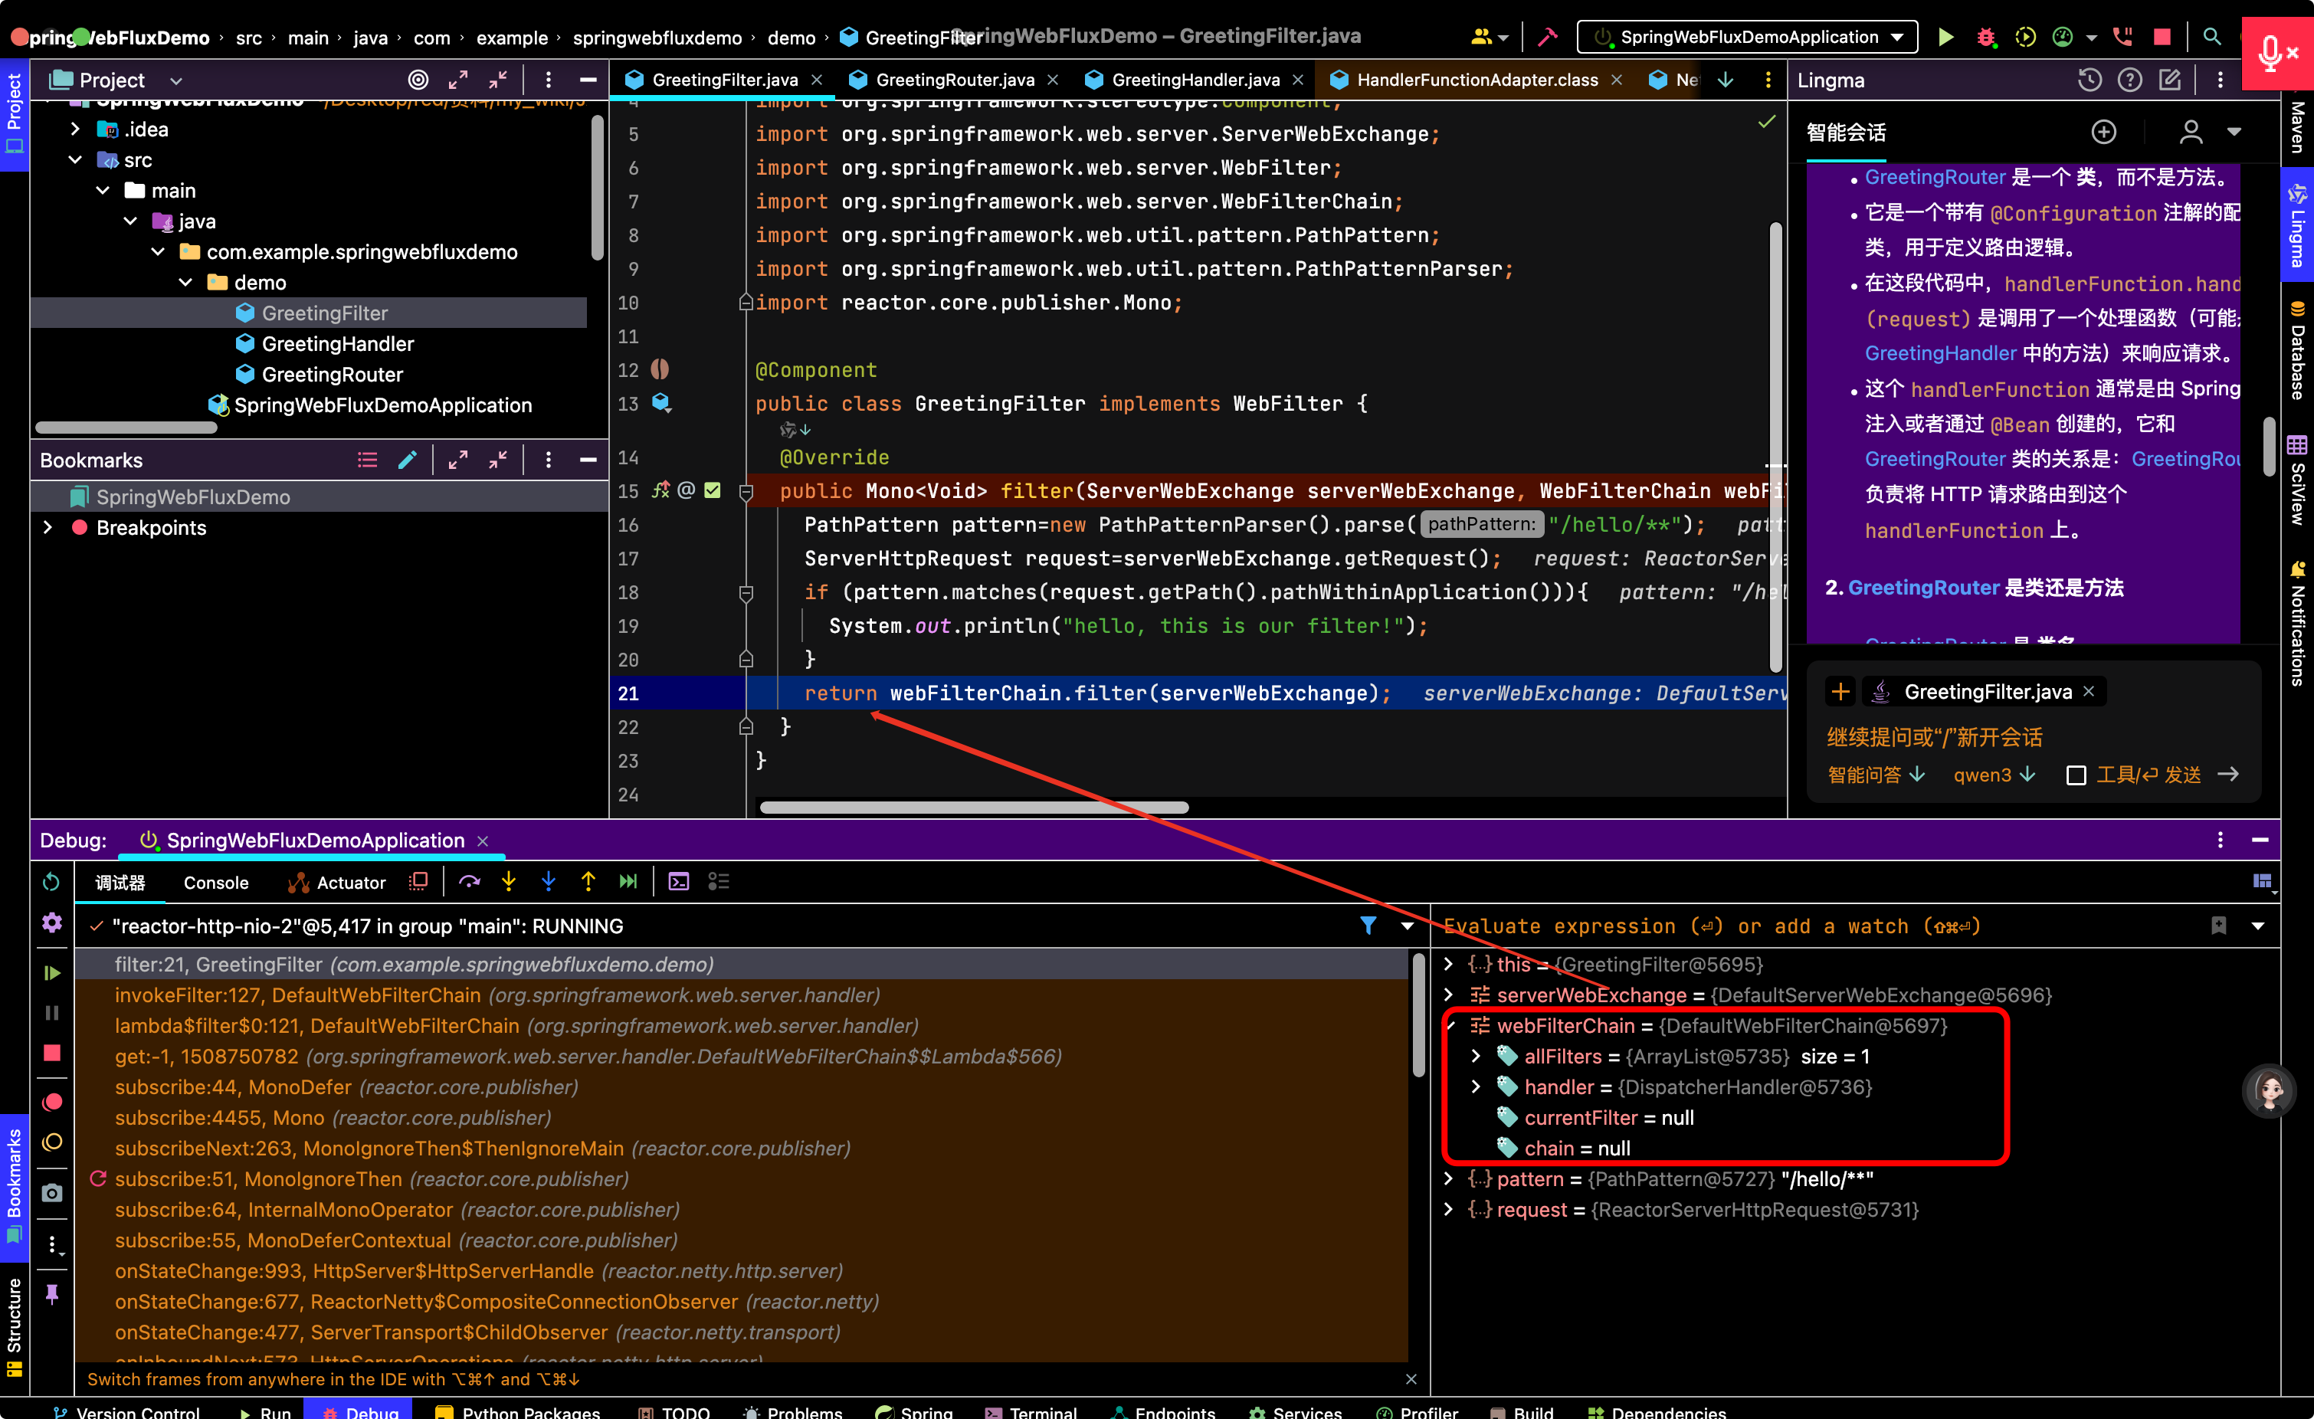
Task: Resume program with the green resume icon
Action: tap(51, 973)
